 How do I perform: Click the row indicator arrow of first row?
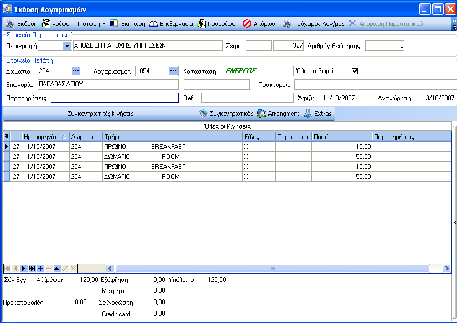pyautogui.click(x=7, y=146)
